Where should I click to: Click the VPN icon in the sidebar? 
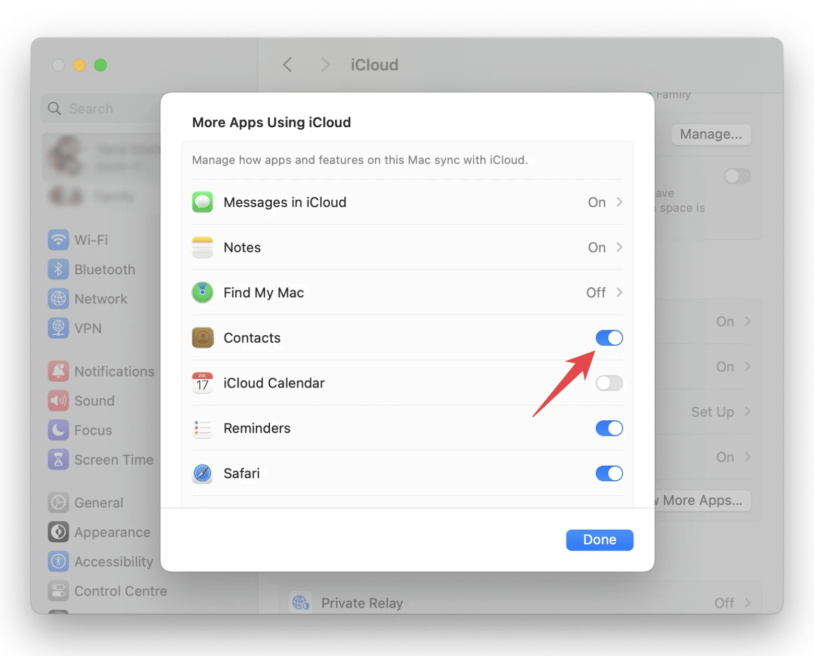[x=58, y=329]
